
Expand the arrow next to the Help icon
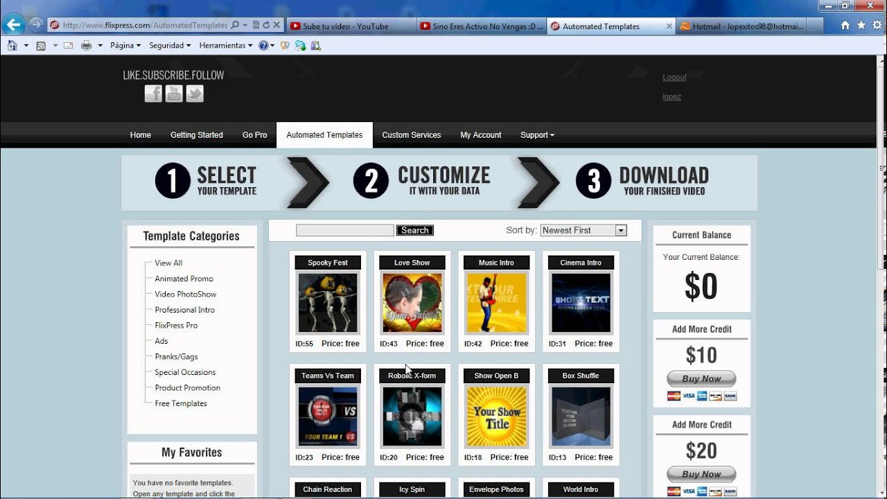[272, 46]
